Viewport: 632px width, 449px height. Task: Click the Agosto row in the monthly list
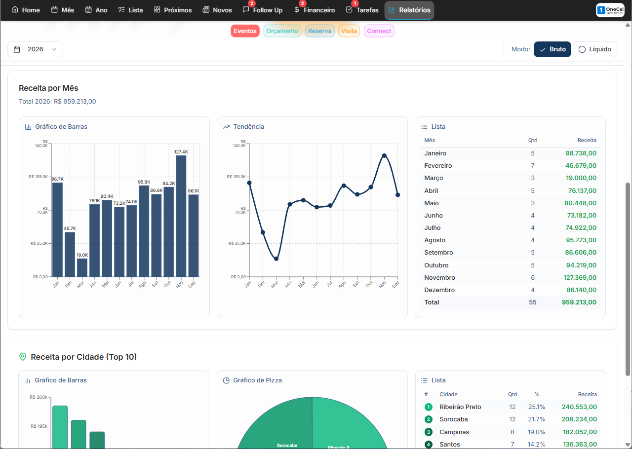pyautogui.click(x=510, y=240)
